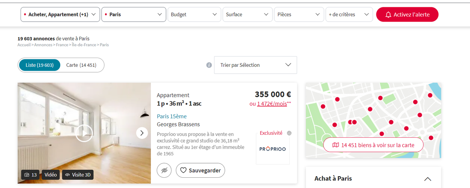Click the info icon beside sort box
The height and width of the screenshot is (188, 470).
[209, 65]
